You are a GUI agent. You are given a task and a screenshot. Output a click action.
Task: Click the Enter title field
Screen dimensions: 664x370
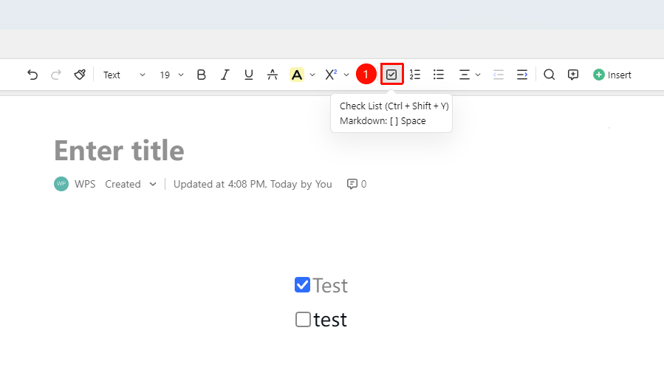(x=120, y=151)
